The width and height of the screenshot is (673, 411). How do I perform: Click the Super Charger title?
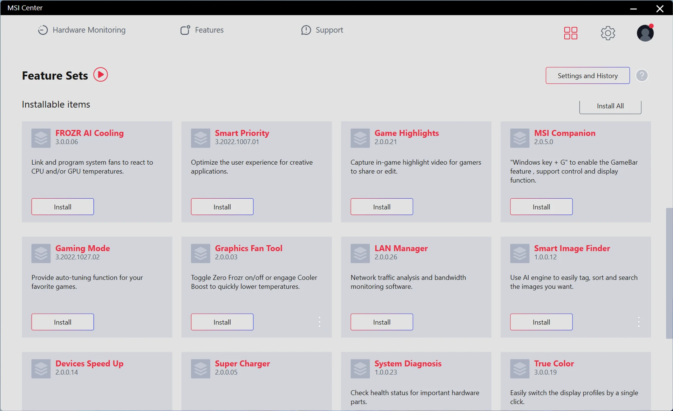[x=242, y=364]
